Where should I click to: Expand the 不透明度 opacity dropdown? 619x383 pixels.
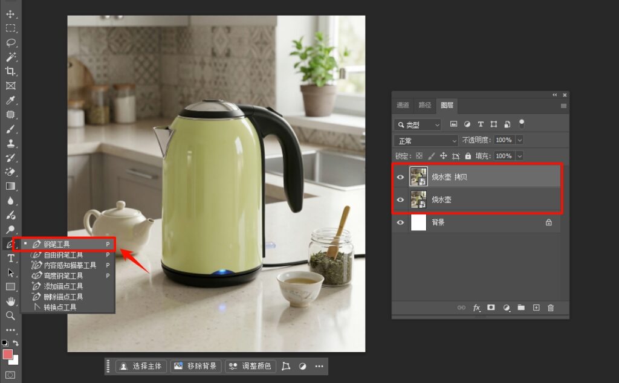point(519,140)
